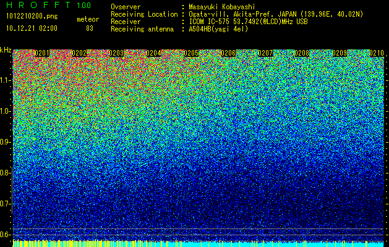The width and height of the screenshot is (389, 247).
Task: Click the 0202 time marker
Action: [x=79, y=53]
